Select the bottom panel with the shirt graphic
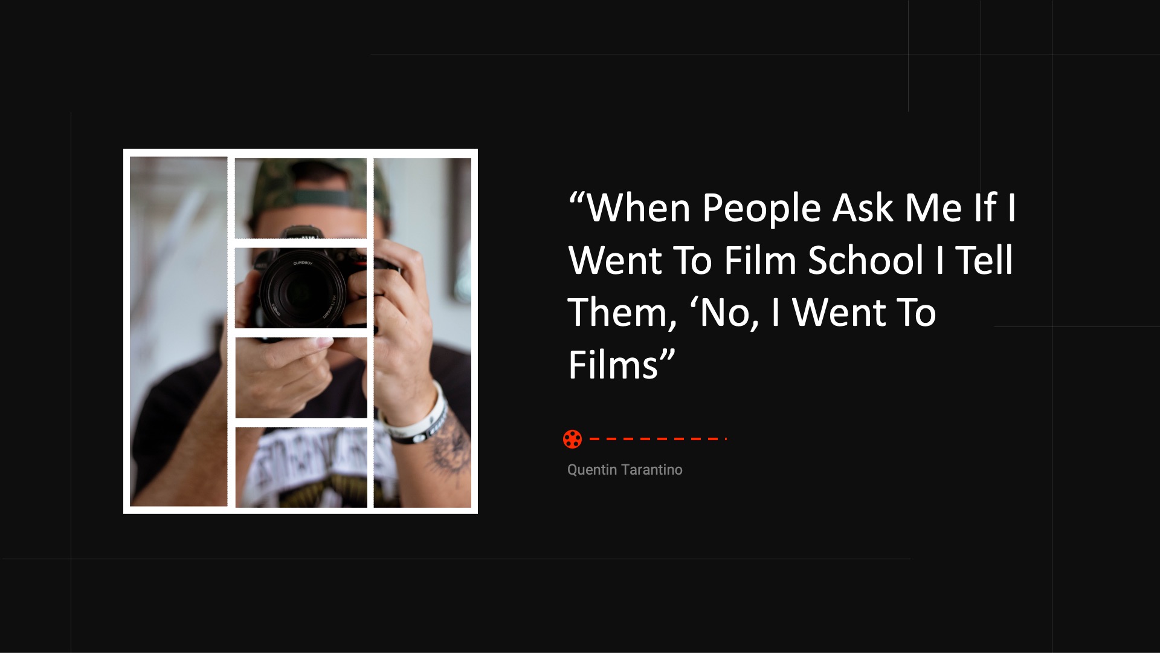Image resolution: width=1160 pixels, height=653 pixels. click(x=301, y=467)
